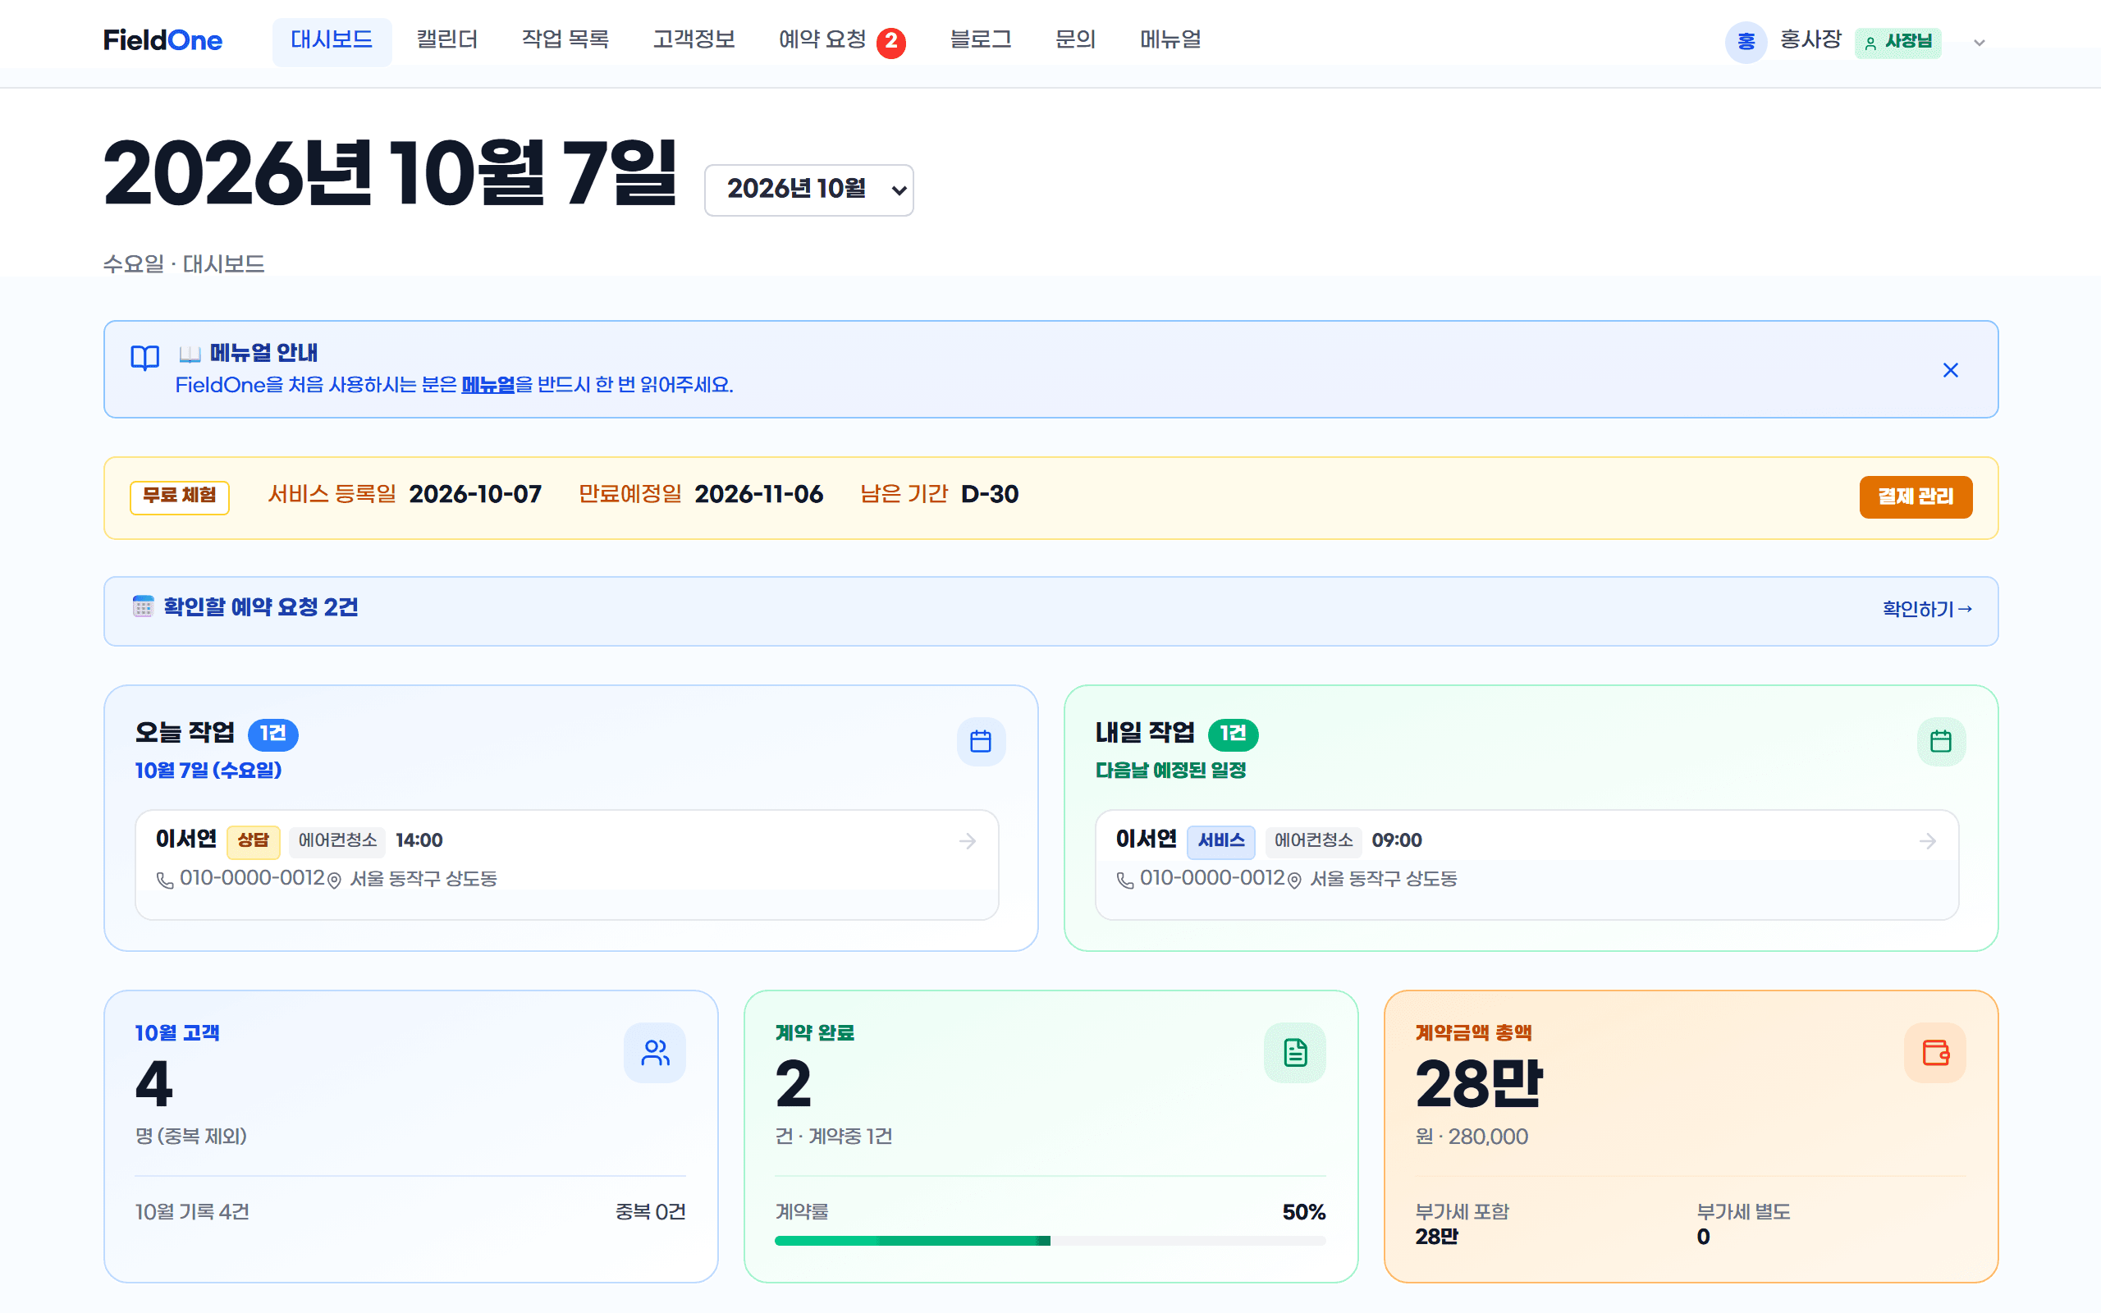Open the 2026년 10월 month dropdown

pos(808,190)
